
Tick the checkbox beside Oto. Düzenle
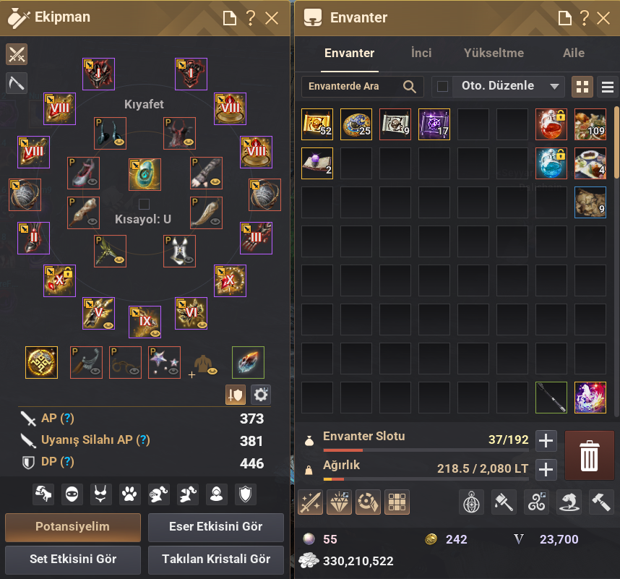coord(442,86)
